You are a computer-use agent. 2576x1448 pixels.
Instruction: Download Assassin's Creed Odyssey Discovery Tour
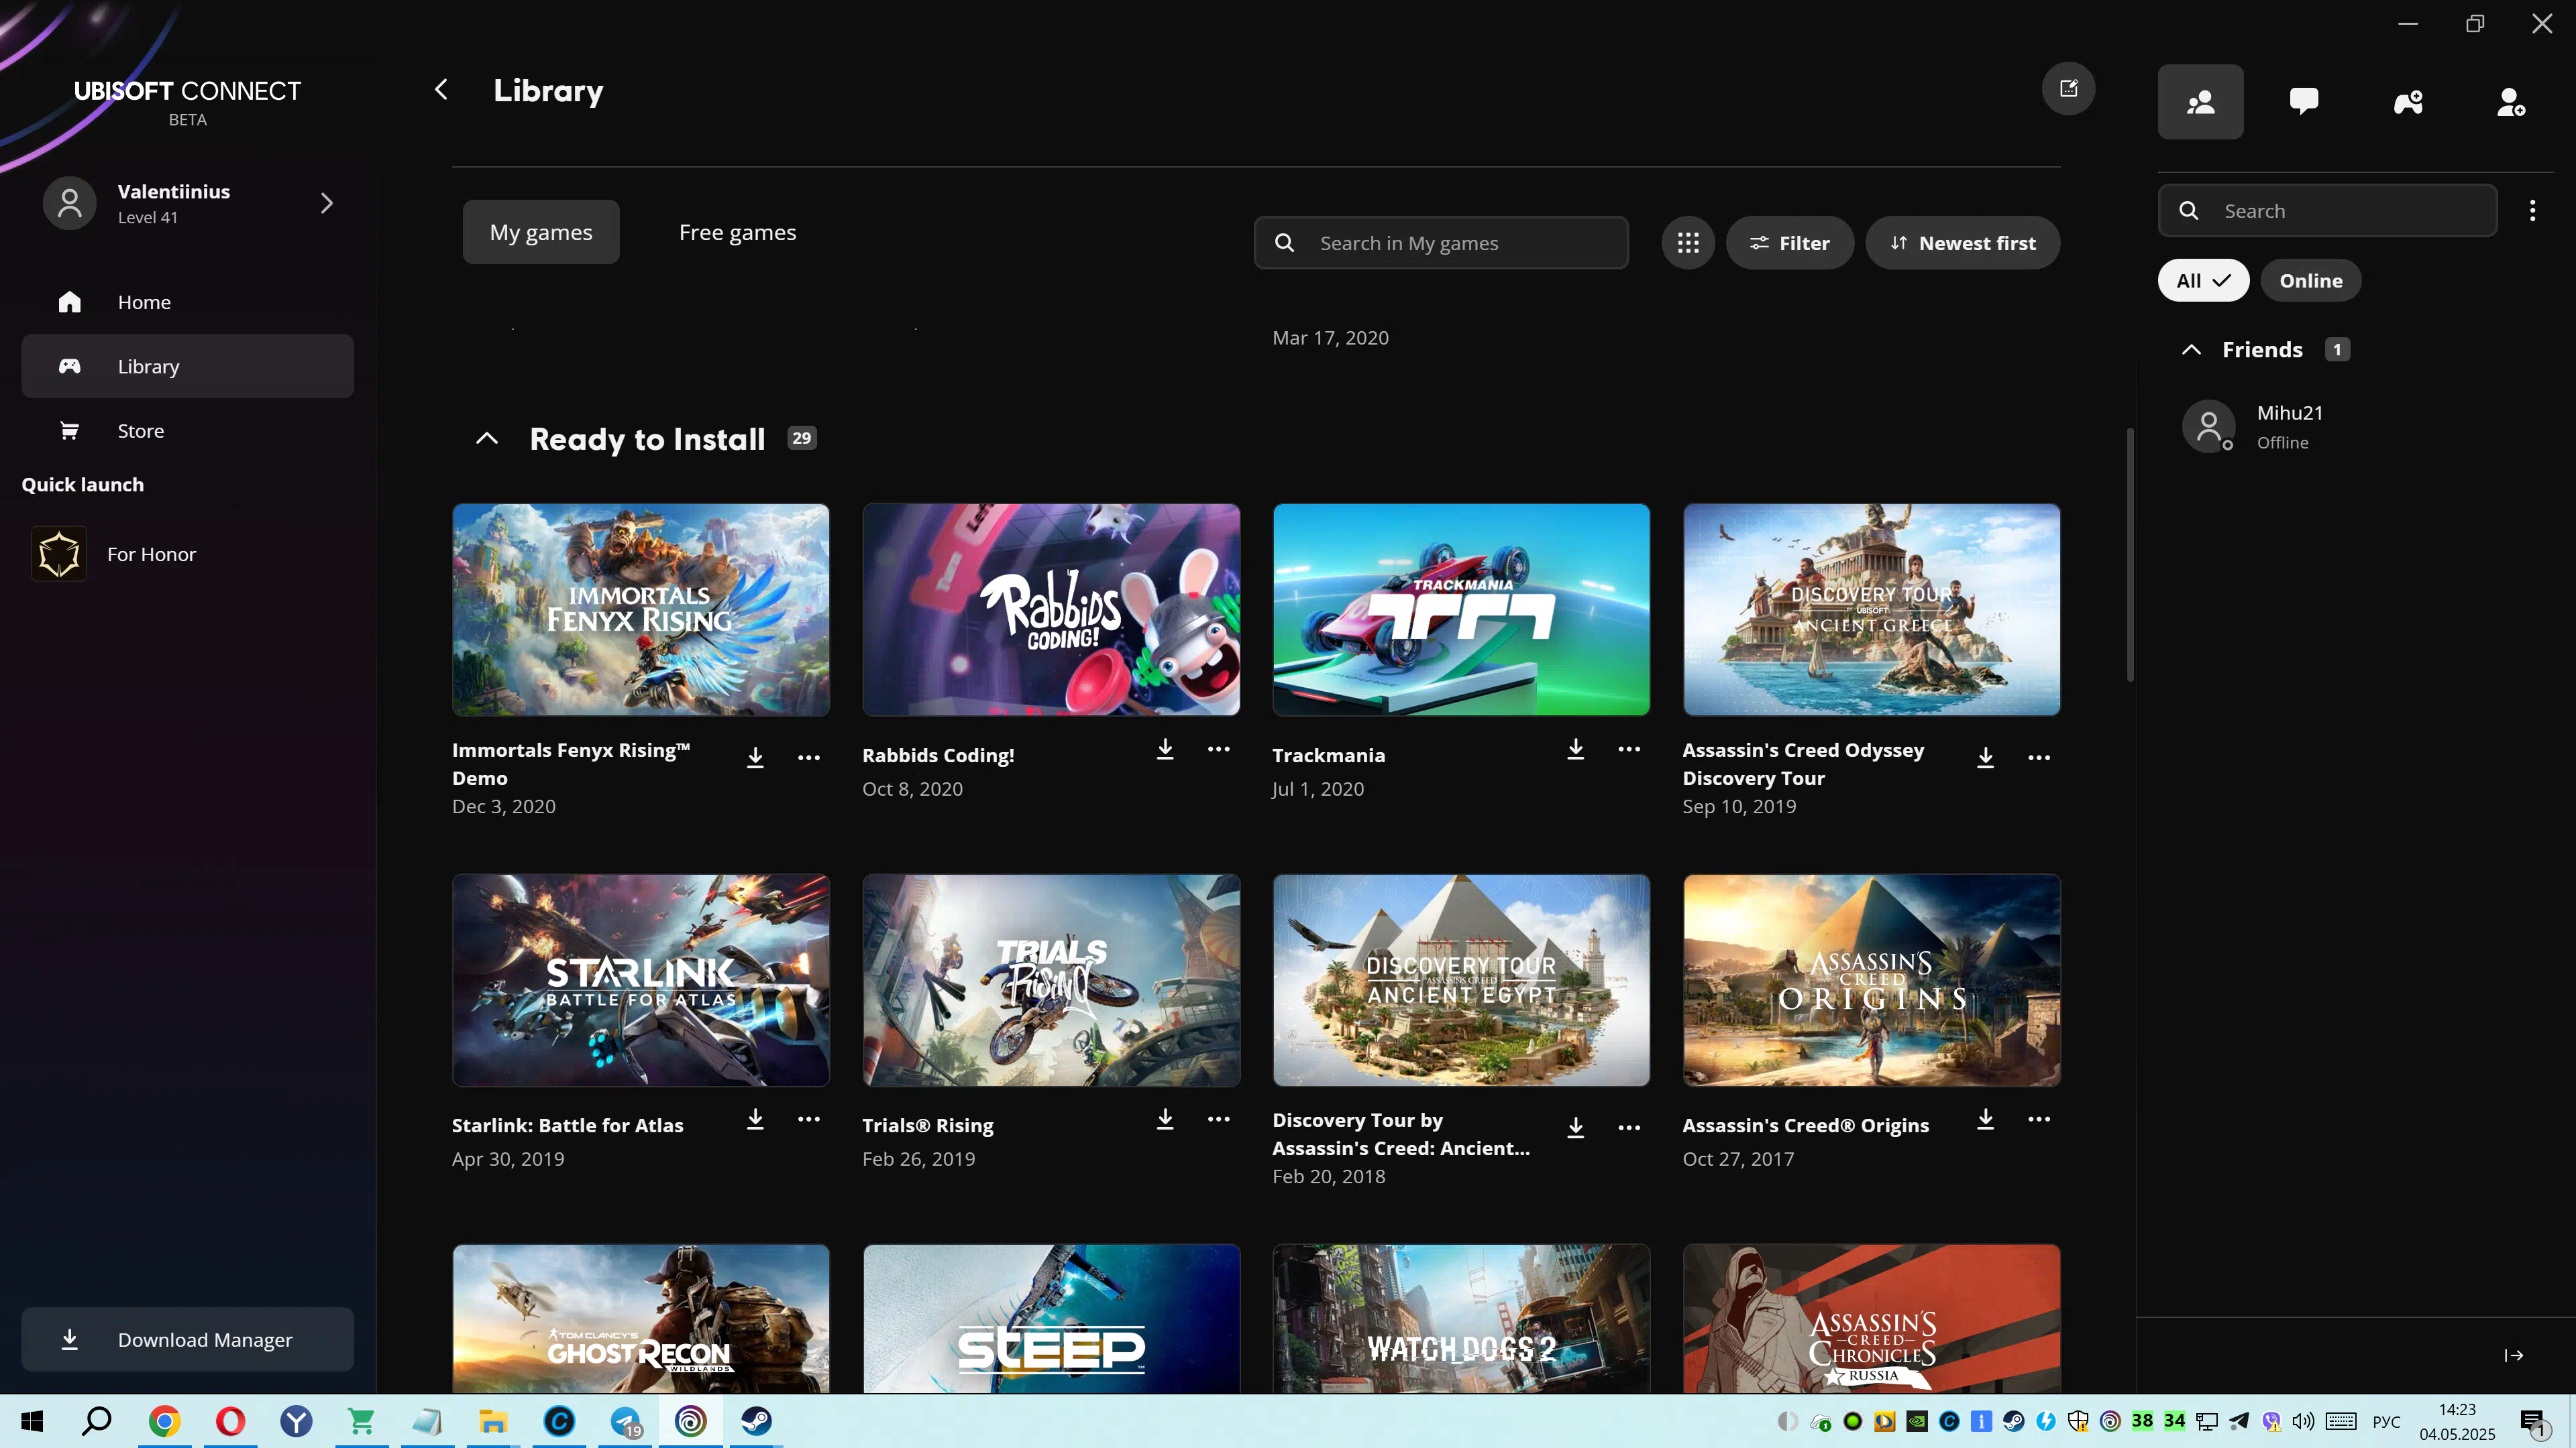coord(1985,758)
